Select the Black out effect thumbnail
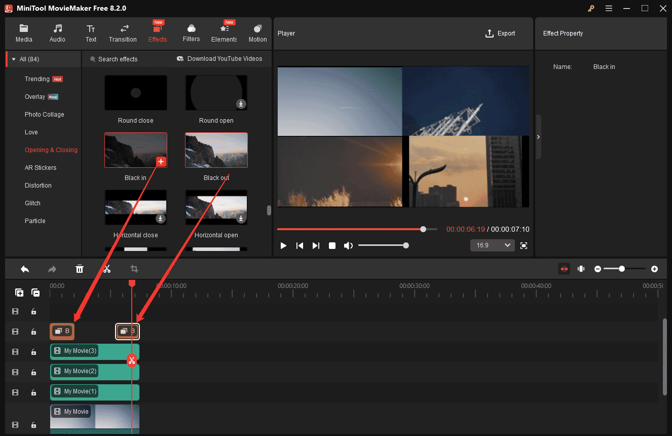 216,150
